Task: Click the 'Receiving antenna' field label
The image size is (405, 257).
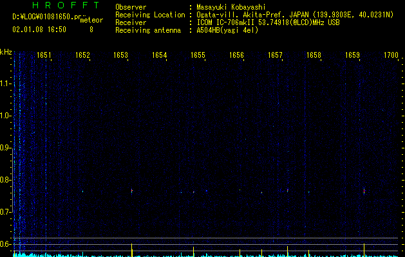Action: [x=148, y=30]
